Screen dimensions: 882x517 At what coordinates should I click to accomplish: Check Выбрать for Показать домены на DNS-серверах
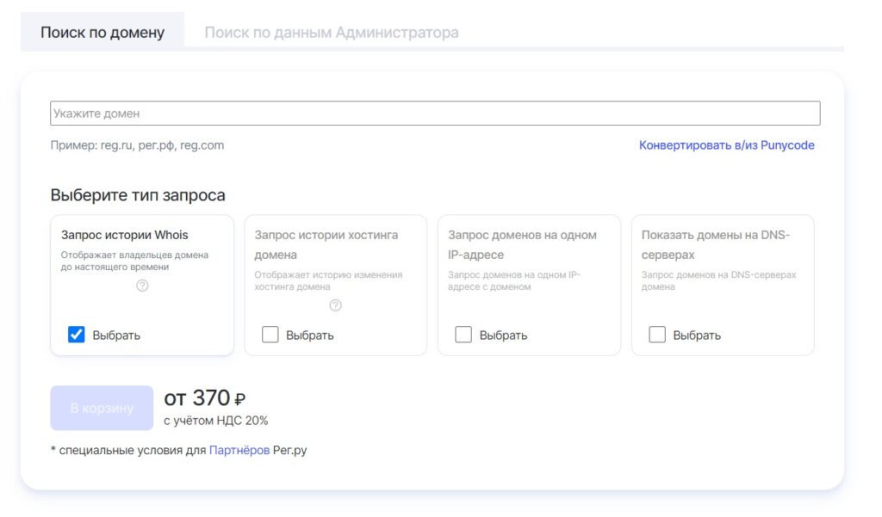[658, 335]
